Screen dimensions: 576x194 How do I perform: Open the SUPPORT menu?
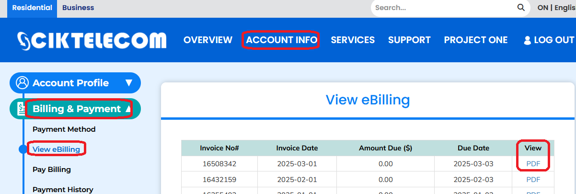click(x=409, y=40)
